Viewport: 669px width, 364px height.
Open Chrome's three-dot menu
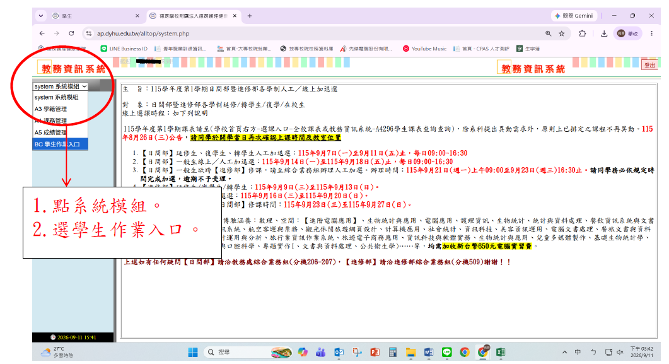[651, 33]
